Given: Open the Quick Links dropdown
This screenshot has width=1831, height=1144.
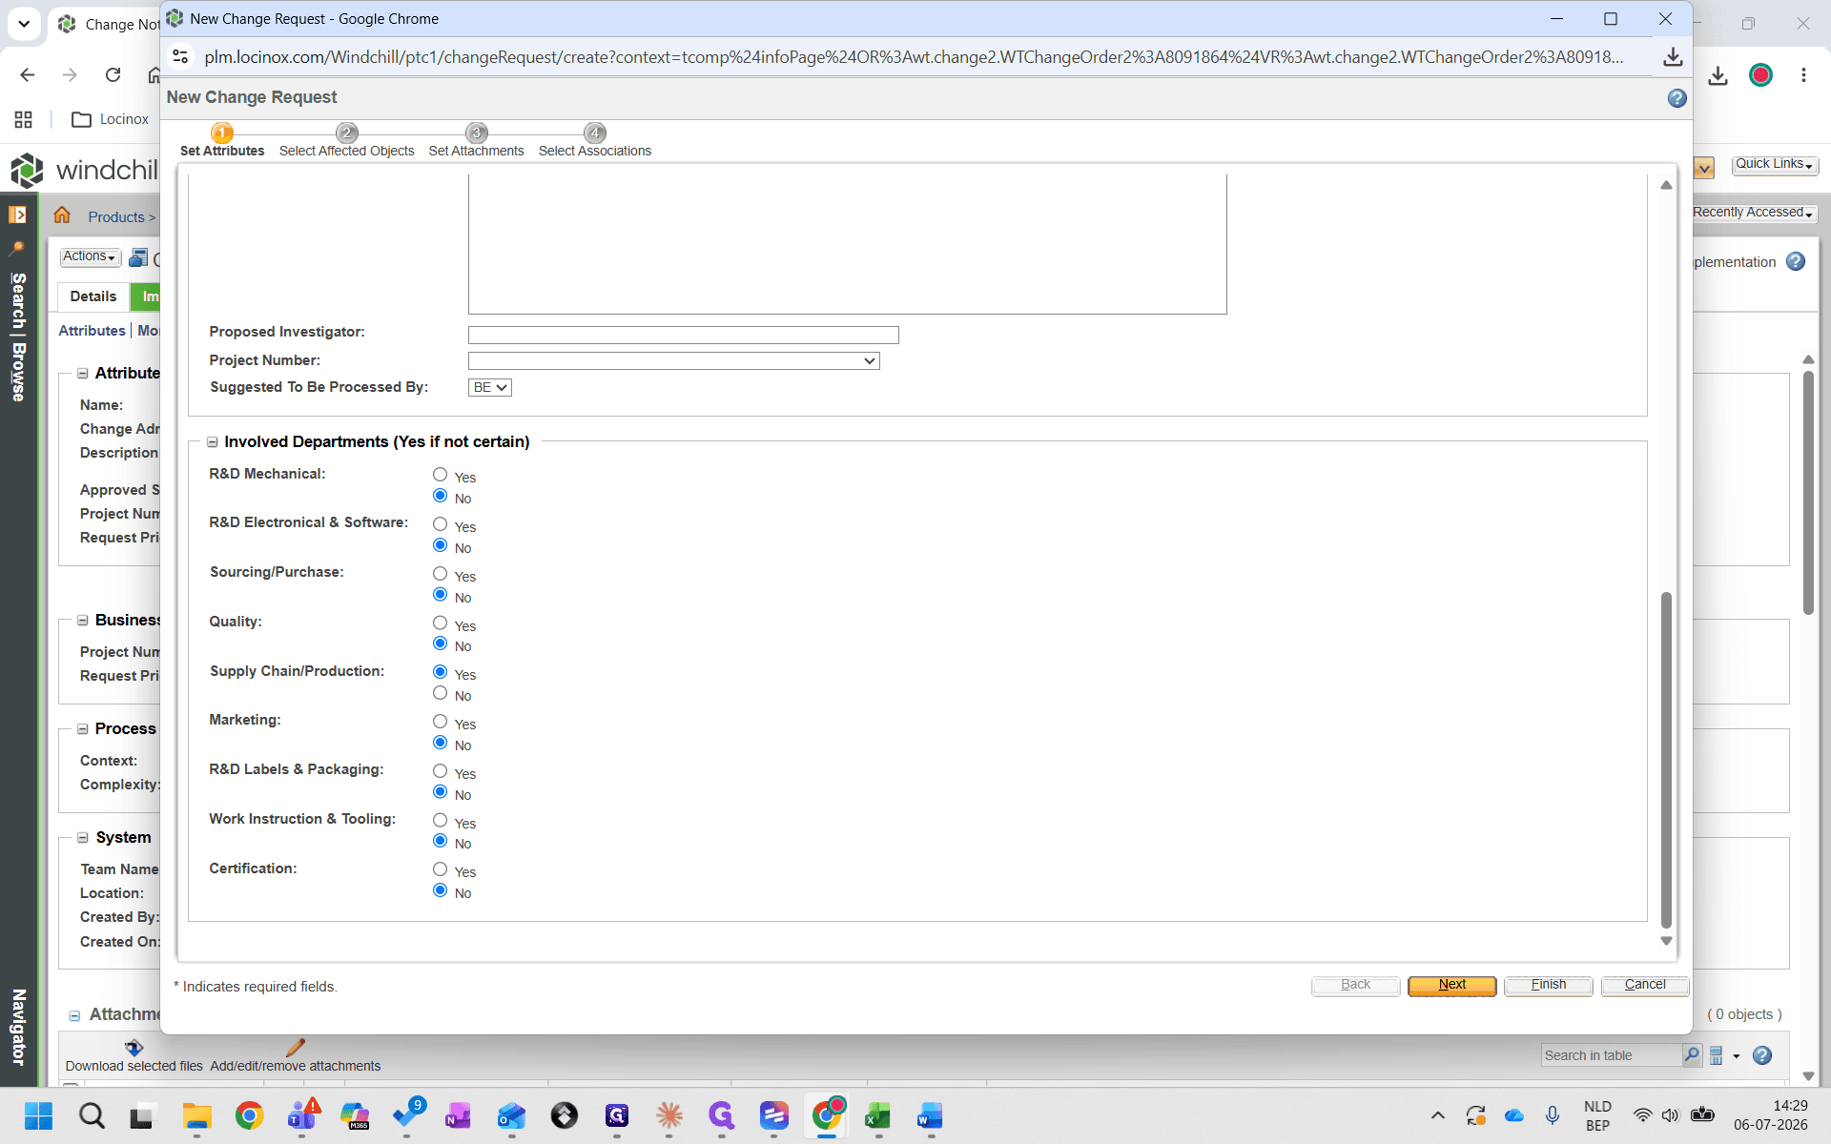Looking at the screenshot, I should point(1775,164).
